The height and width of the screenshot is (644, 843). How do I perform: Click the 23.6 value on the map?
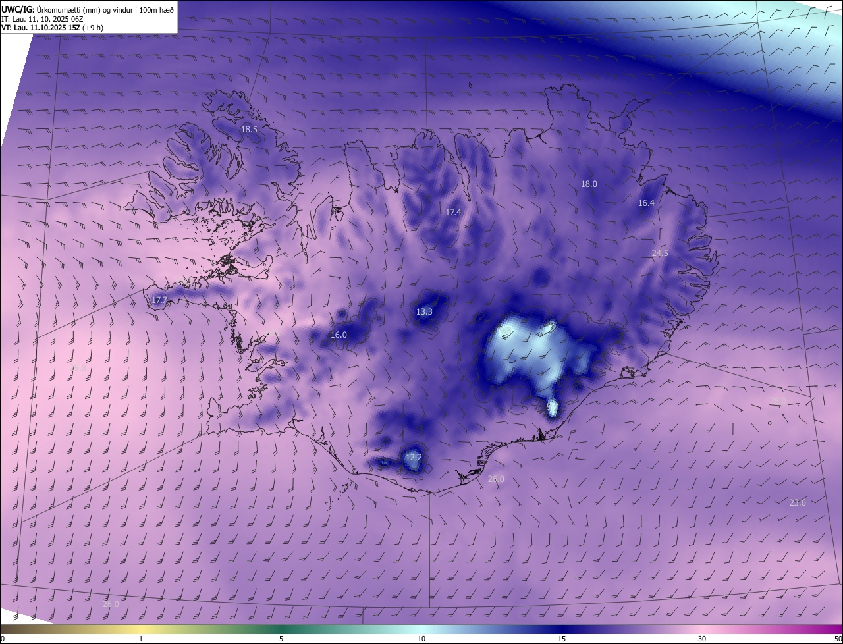click(x=798, y=502)
